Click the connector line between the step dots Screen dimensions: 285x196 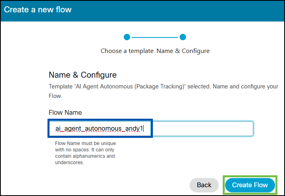coord(155,37)
